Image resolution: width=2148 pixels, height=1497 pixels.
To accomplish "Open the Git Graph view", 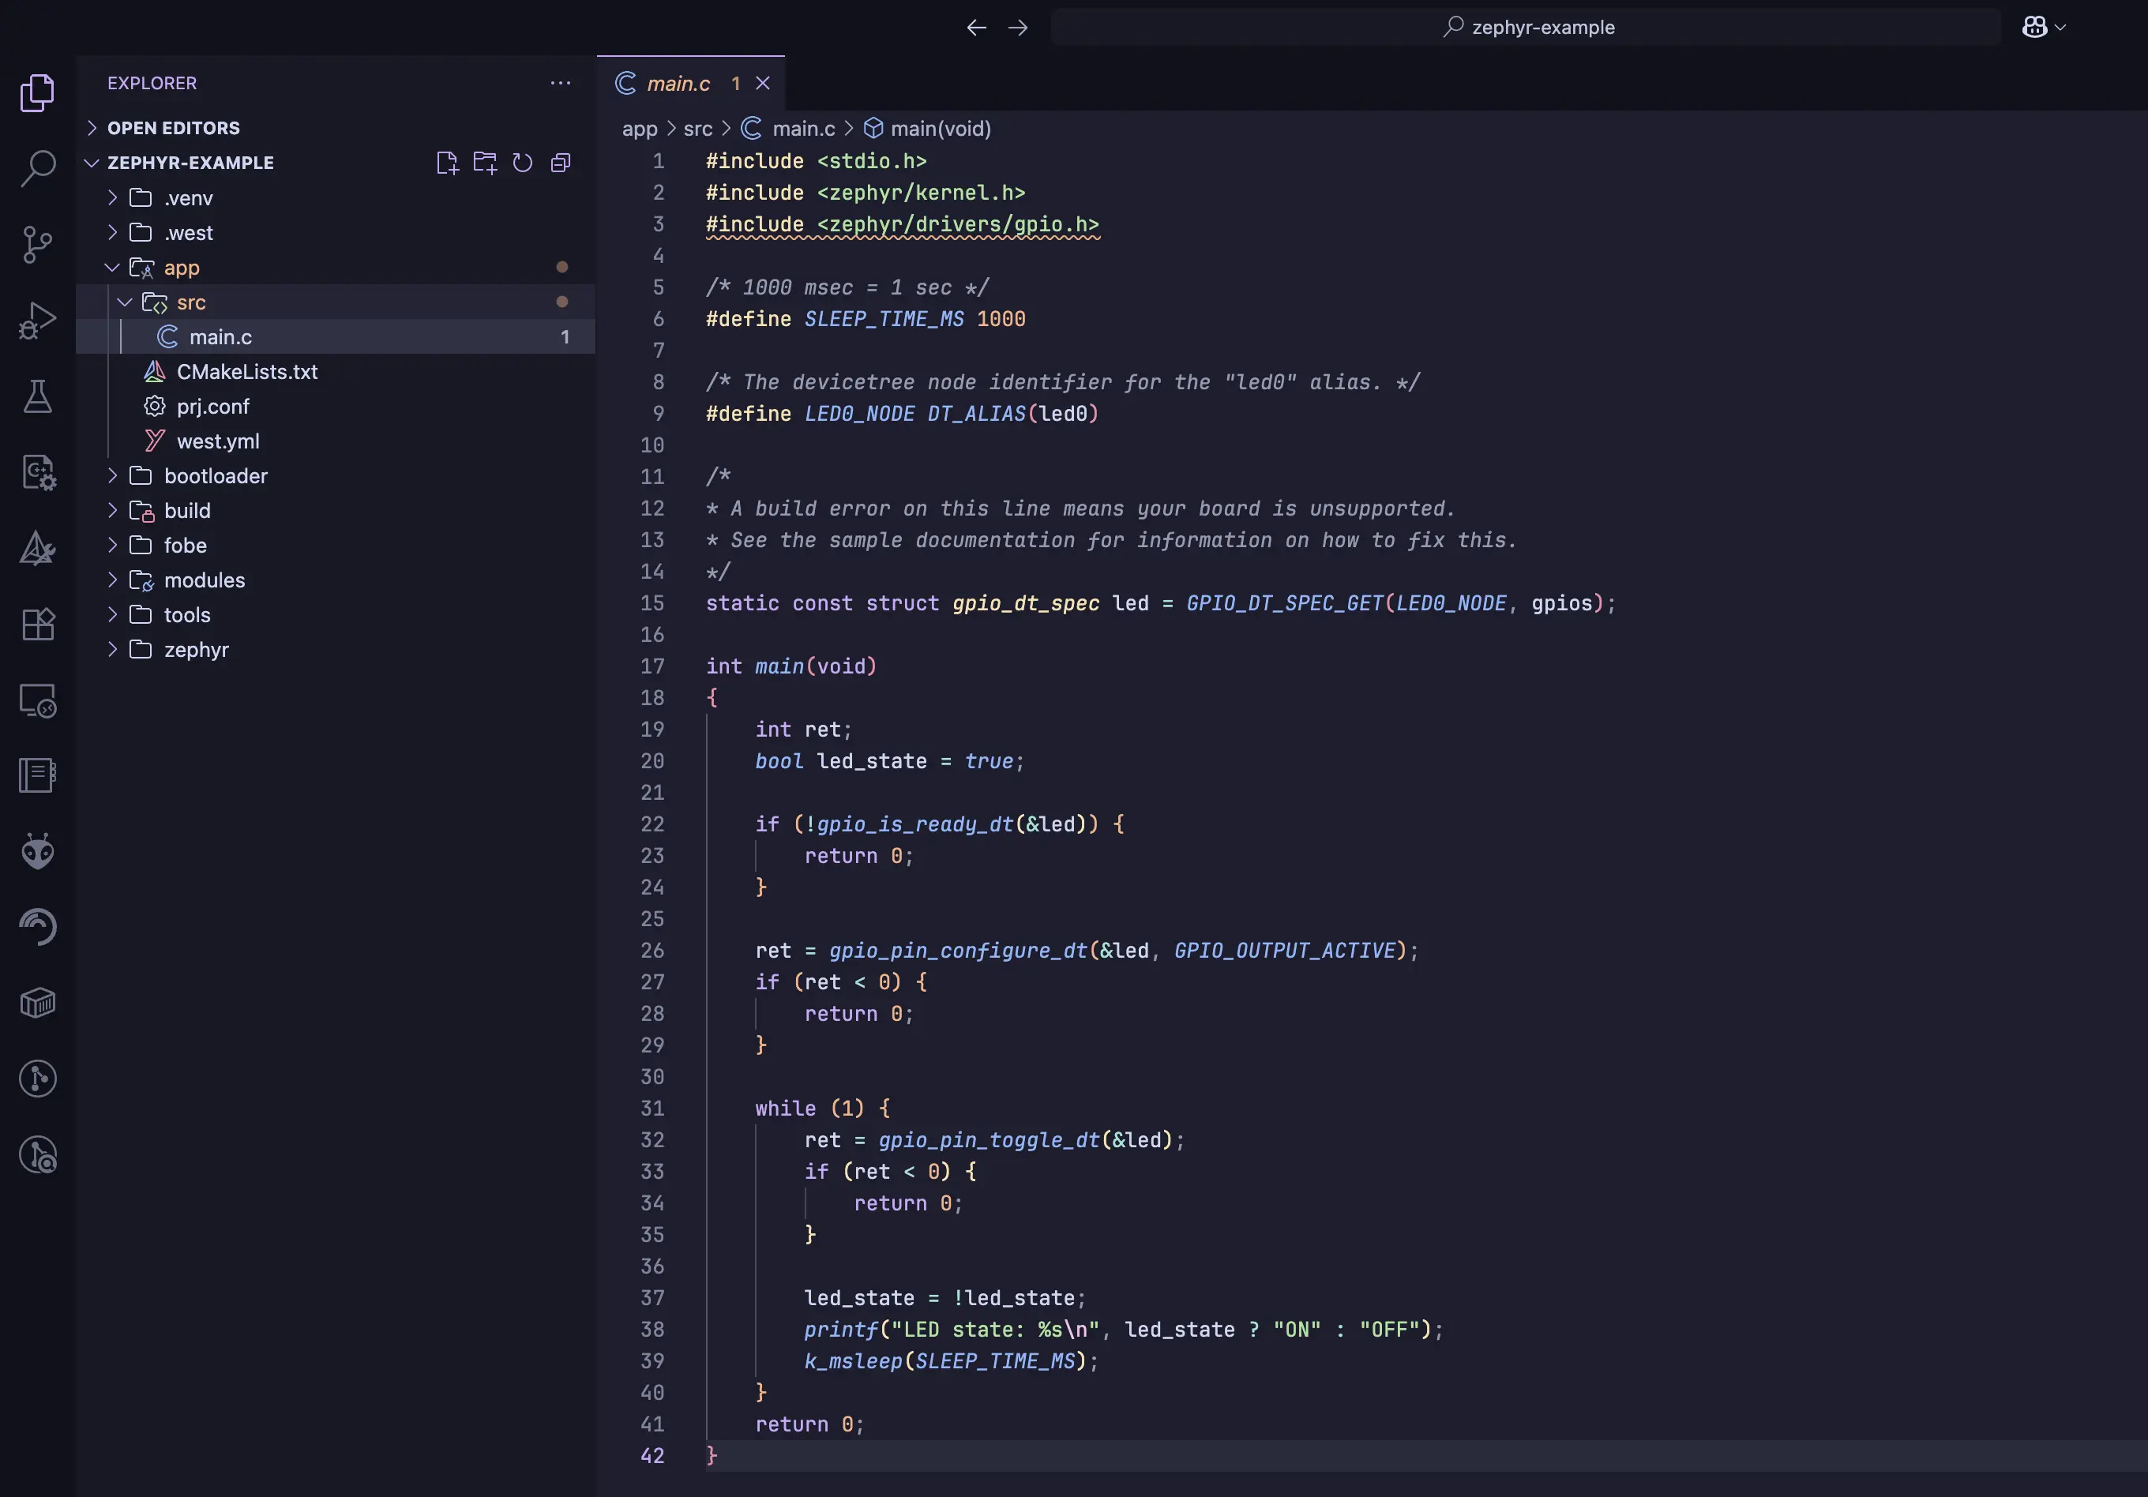I will (x=37, y=1079).
